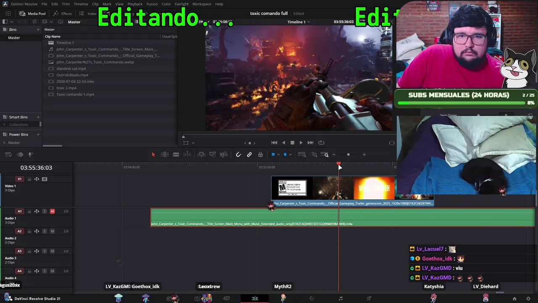538x303 pixels.
Task: Play in reverse in the viewer
Action: pyautogui.click(x=284, y=143)
